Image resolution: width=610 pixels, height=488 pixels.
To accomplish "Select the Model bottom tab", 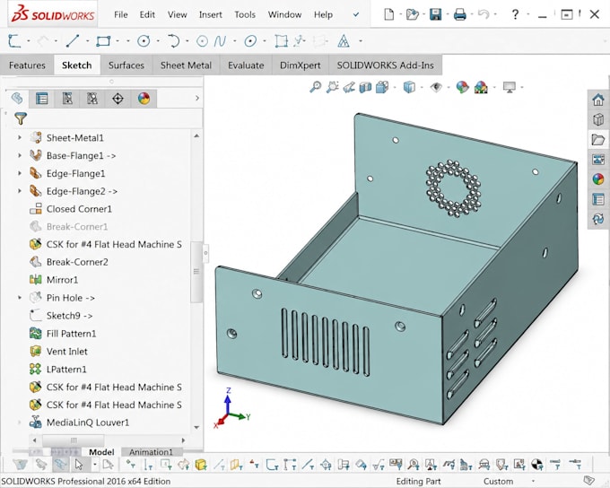I will 101,452.
